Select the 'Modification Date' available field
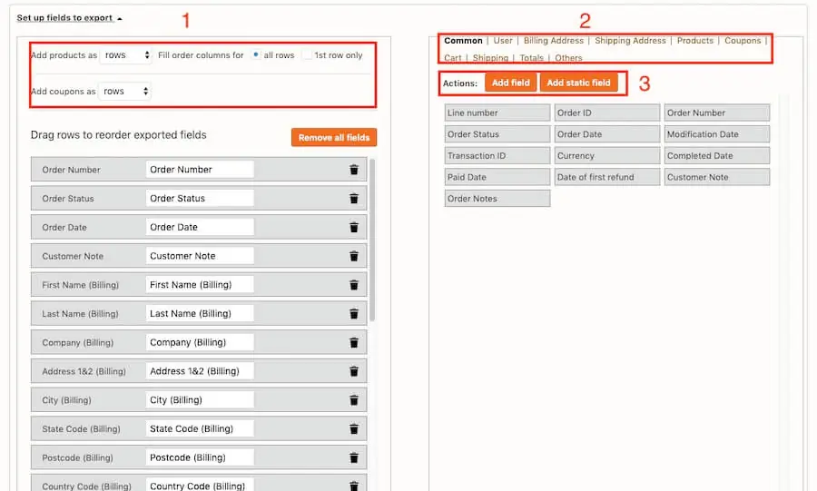 click(717, 134)
